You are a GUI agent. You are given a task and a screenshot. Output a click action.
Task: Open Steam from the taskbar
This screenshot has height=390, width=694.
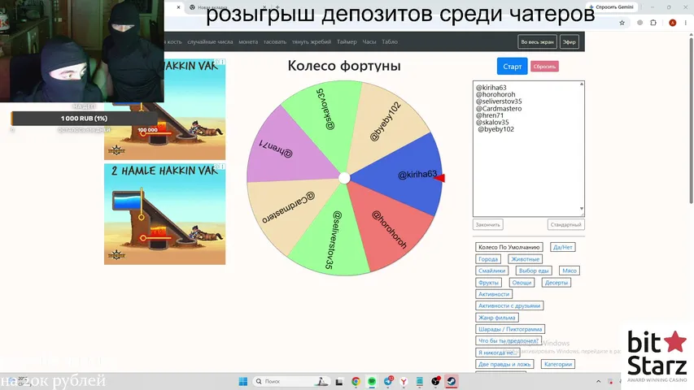pyautogui.click(x=452, y=381)
